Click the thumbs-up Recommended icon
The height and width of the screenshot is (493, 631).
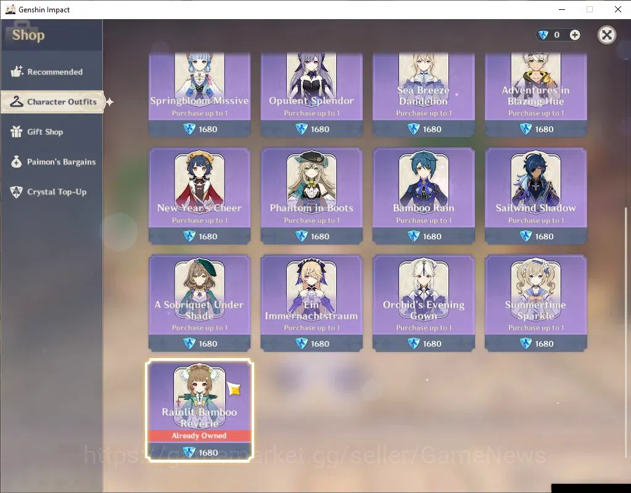[17, 71]
